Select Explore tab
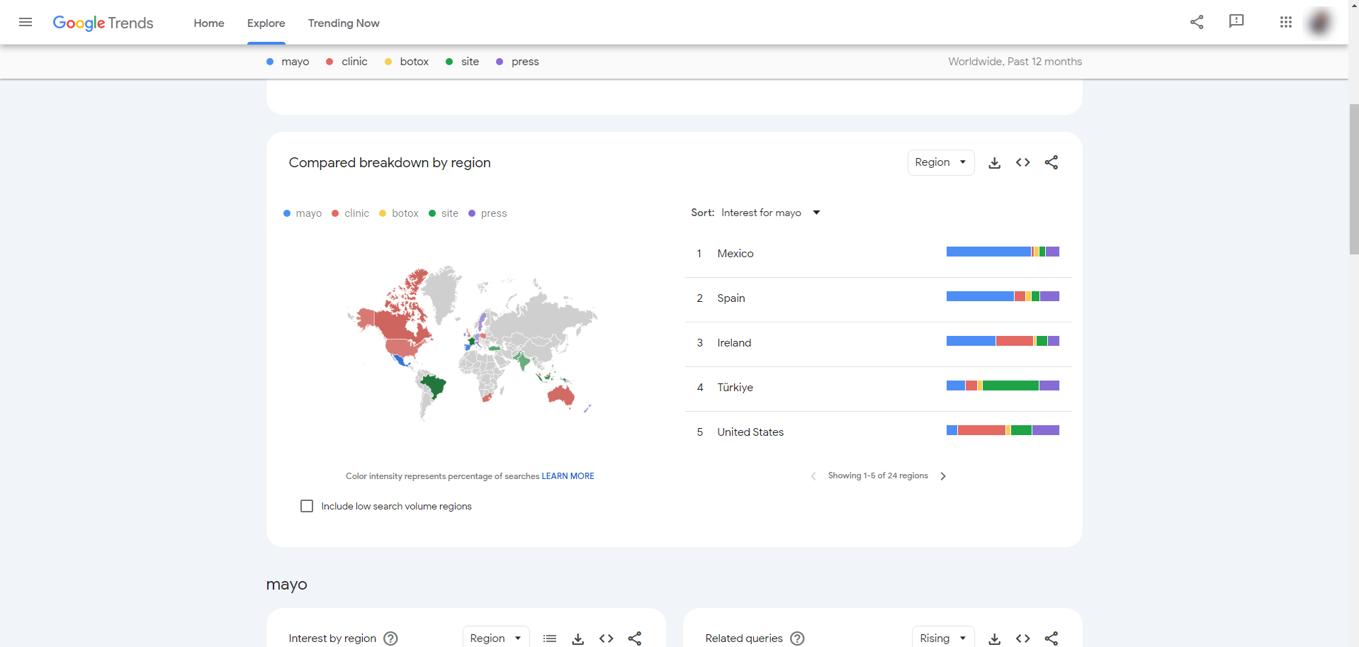Image resolution: width=1359 pixels, height=647 pixels. coord(266,23)
